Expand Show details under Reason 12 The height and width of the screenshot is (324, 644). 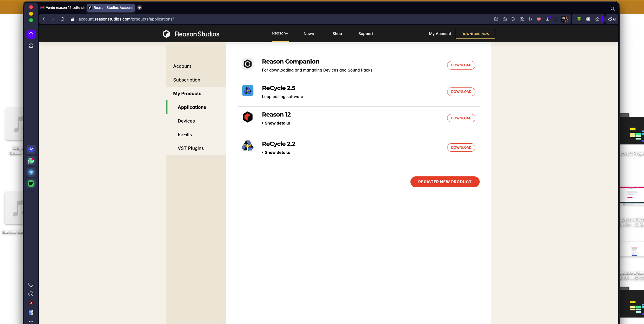point(276,123)
